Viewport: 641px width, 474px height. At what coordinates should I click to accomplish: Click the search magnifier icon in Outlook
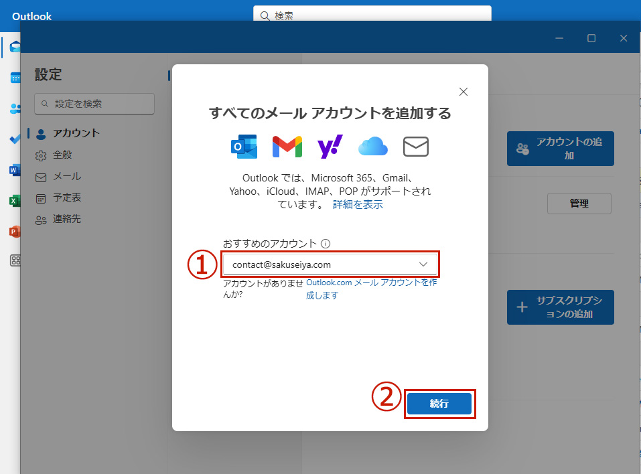265,16
